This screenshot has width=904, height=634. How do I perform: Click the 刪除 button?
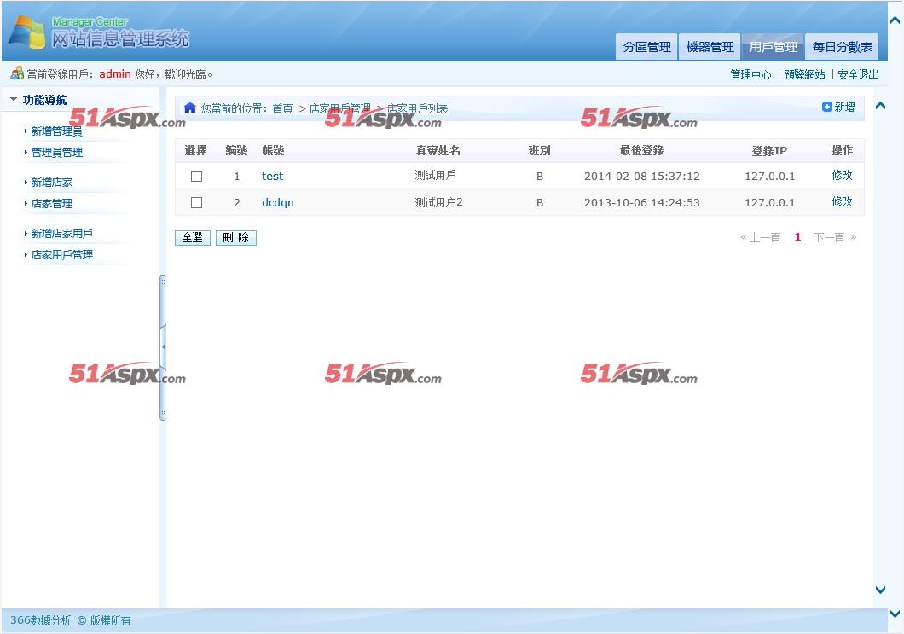pos(235,238)
